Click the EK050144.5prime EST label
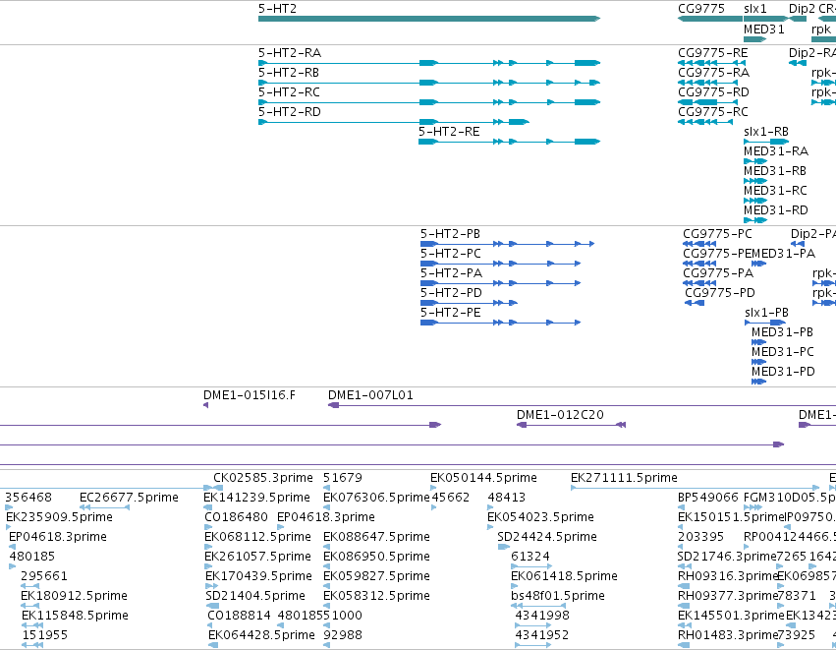The width and height of the screenshot is (836, 650). pyautogui.click(x=483, y=478)
